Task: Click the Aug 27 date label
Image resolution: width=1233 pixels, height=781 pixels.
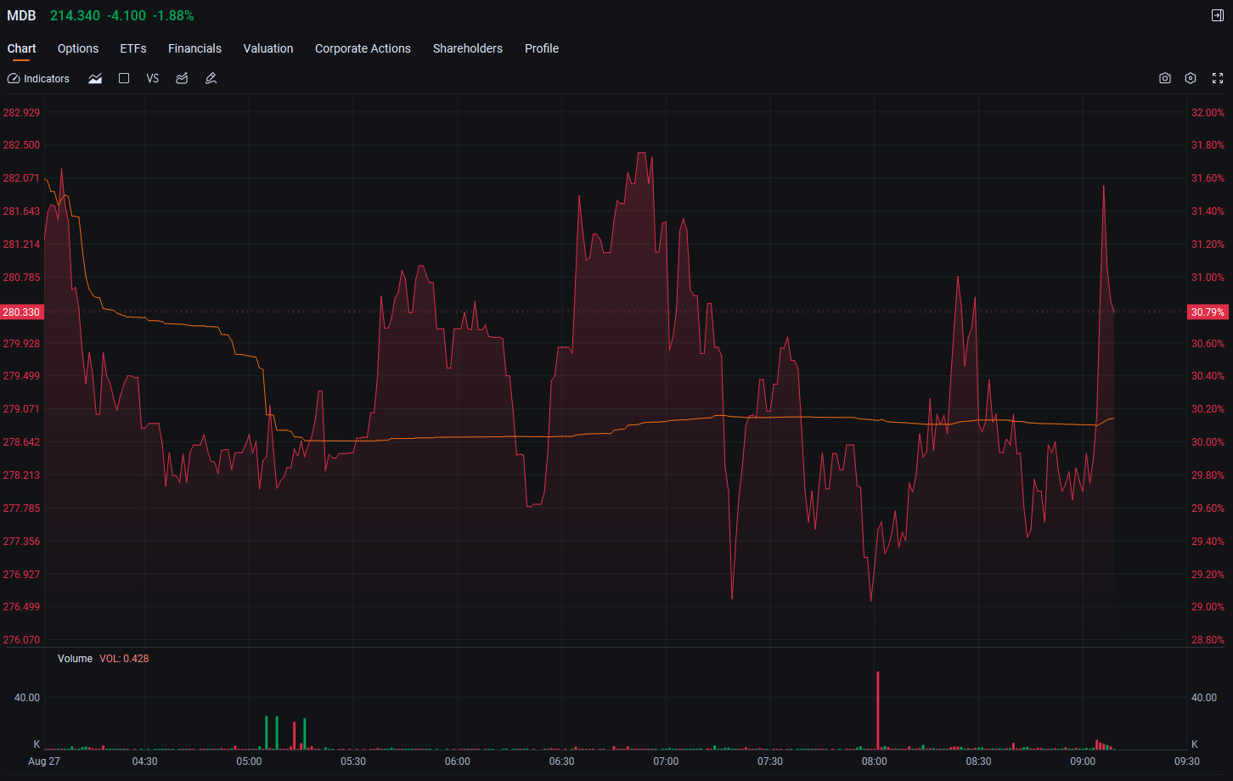Action: tap(44, 761)
